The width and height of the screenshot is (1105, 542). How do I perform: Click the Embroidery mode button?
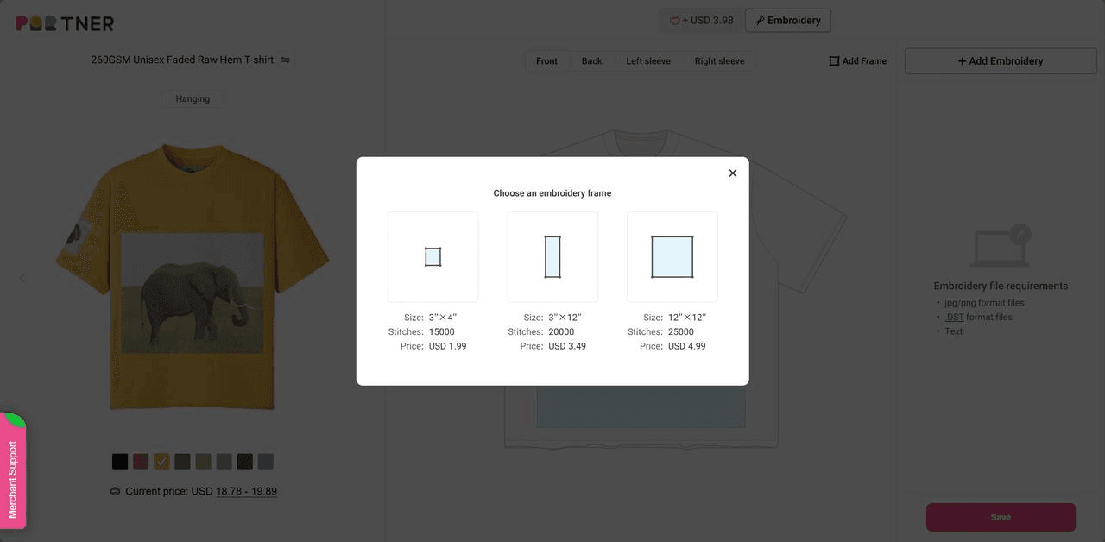788,20
